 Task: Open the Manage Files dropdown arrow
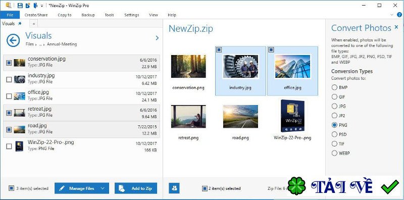click(103, 188)
